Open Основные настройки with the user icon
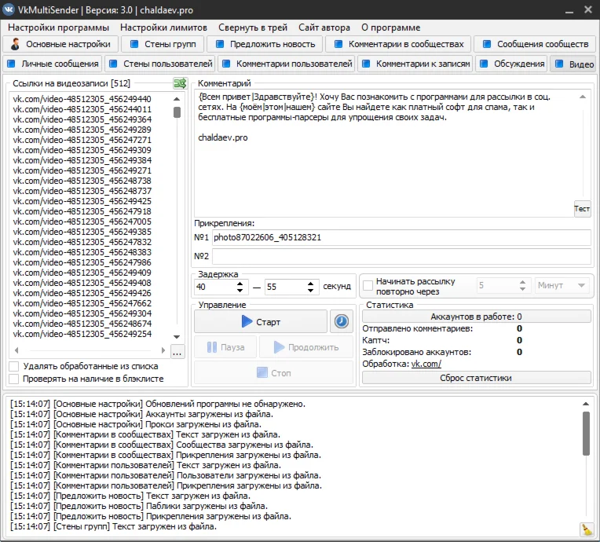The height and width of the screenshot is (542, 600). click(x=16, y=44)
